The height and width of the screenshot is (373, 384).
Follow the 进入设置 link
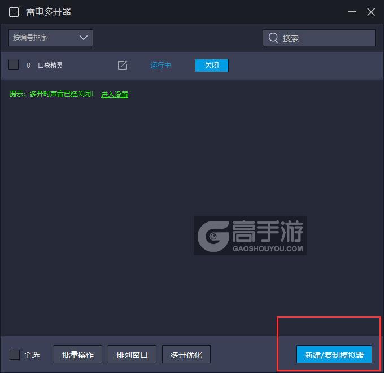[115, 94]
